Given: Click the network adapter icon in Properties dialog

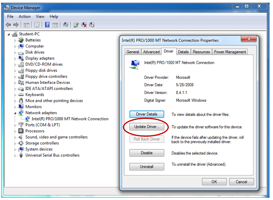Looking at the screenshot, I should [x=135, y=64].
